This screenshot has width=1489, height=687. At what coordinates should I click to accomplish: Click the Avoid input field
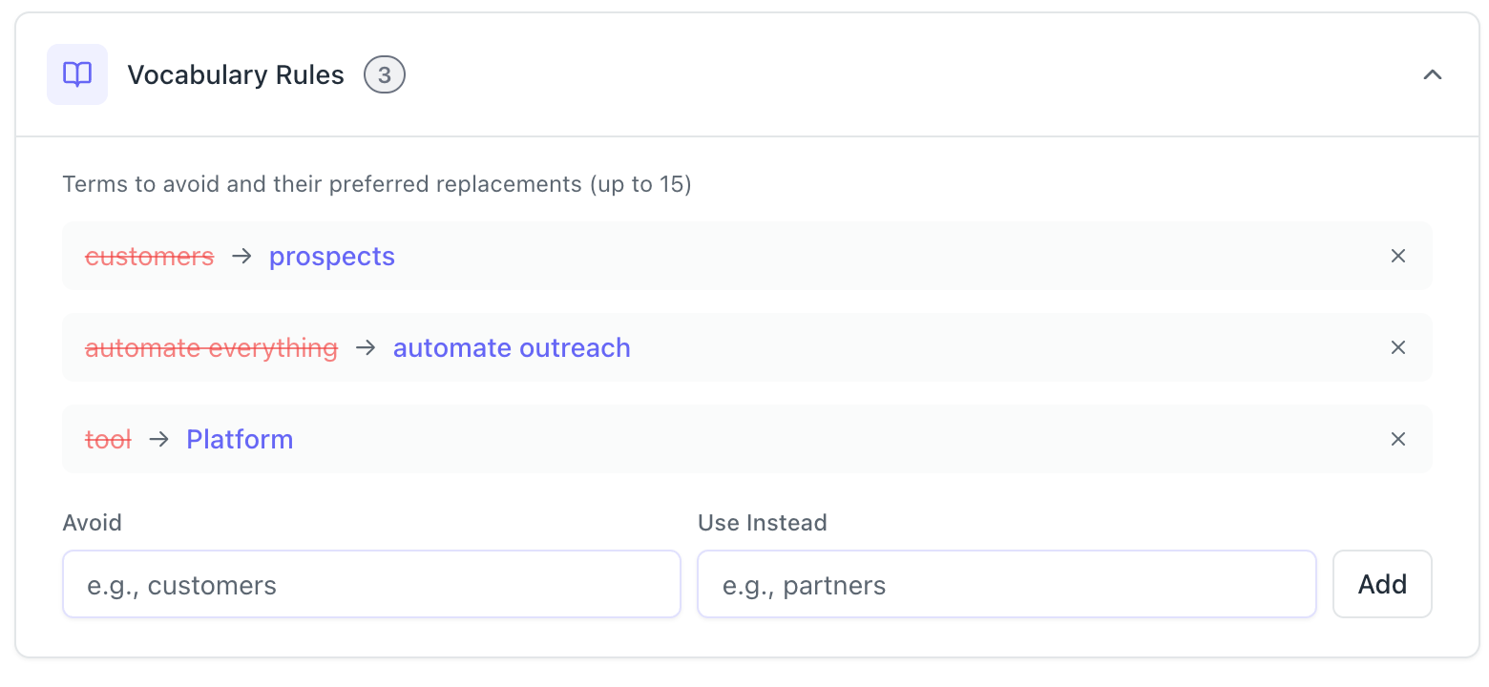point(371,584)
